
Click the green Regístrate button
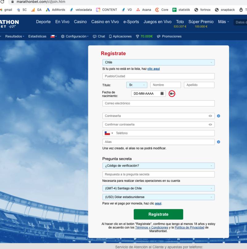(158, 214)
